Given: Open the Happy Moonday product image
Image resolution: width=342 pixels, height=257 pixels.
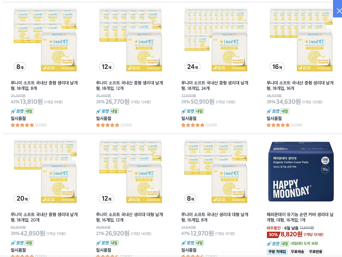Looking at the screenshot, I should pos(301,171).
